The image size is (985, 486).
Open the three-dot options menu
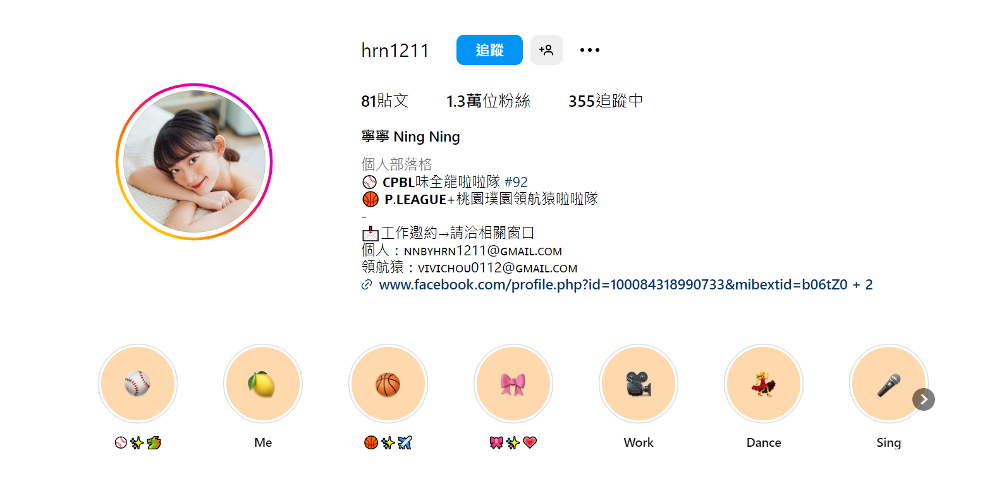[589, 50]
